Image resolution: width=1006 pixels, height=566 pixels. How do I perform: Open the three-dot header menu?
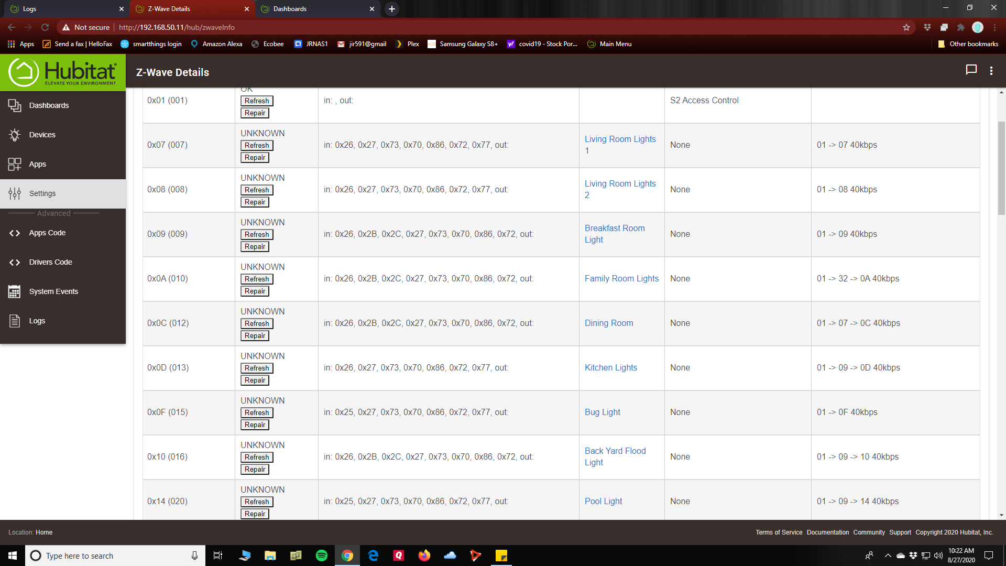point(991,71)
